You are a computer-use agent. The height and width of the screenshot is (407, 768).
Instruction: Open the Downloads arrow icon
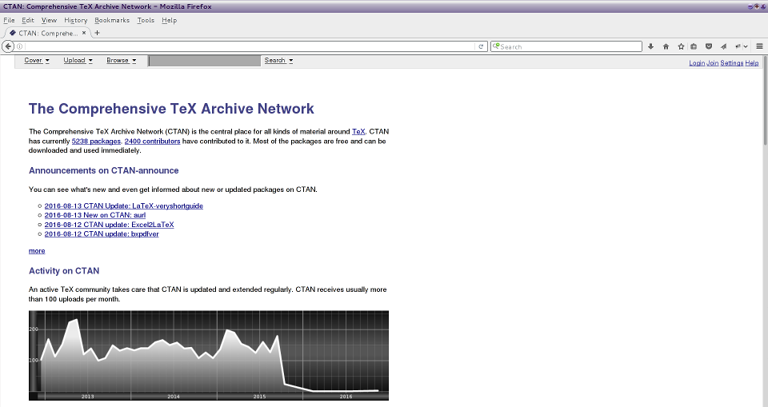click(x=650, y=46)
